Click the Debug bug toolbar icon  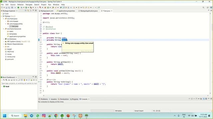21,8
